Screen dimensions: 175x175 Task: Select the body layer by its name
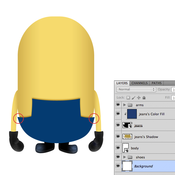click(135, 148)
